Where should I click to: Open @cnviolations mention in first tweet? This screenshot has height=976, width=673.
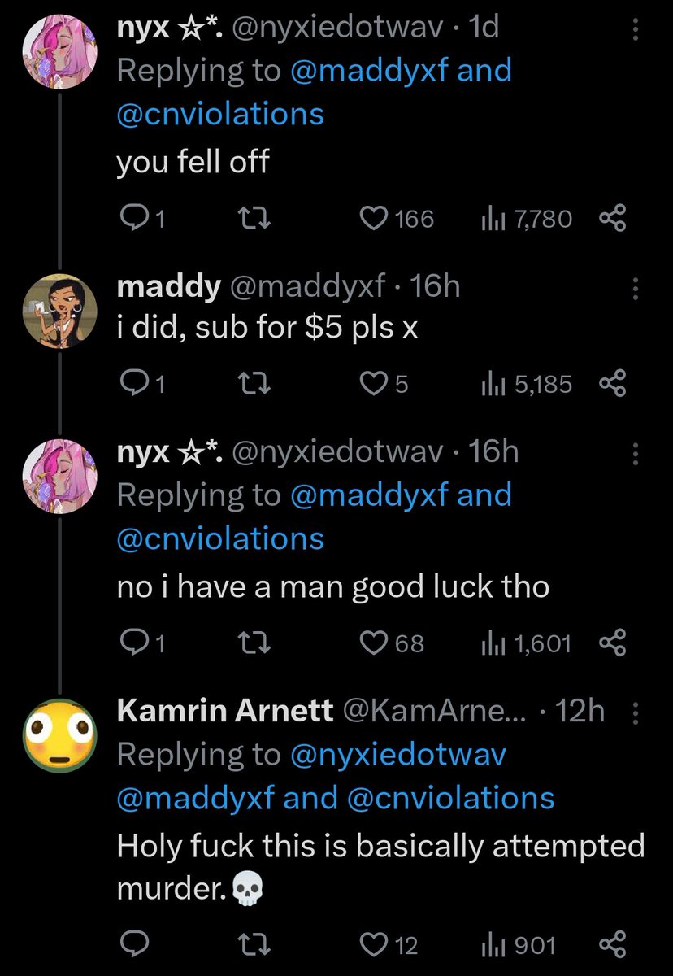click(x=220, y=113)
